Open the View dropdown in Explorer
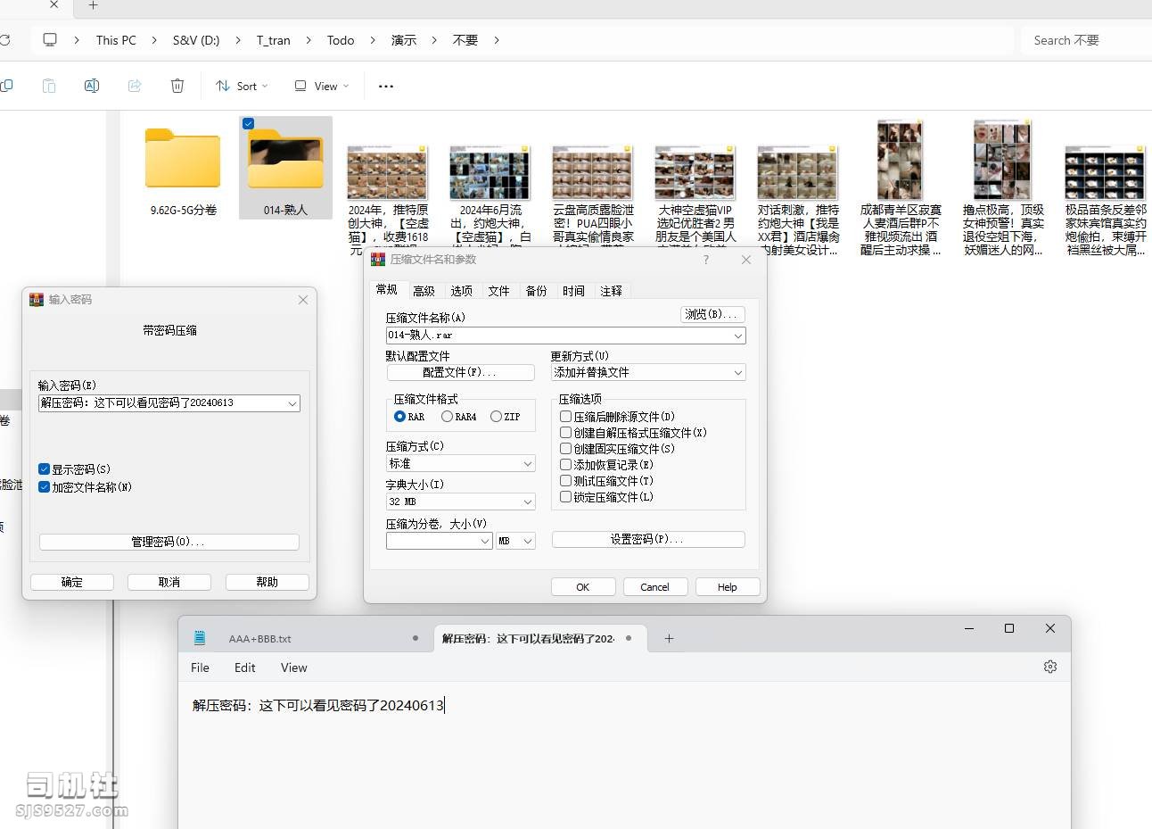This screenshot has width=1152, height=829. (322, 86)
